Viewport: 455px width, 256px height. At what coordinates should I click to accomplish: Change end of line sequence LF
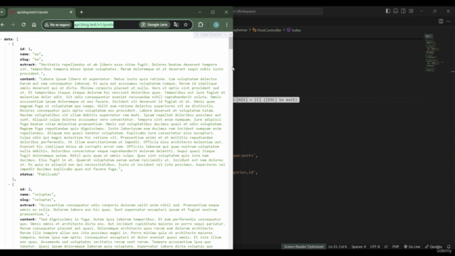[386, 247]
